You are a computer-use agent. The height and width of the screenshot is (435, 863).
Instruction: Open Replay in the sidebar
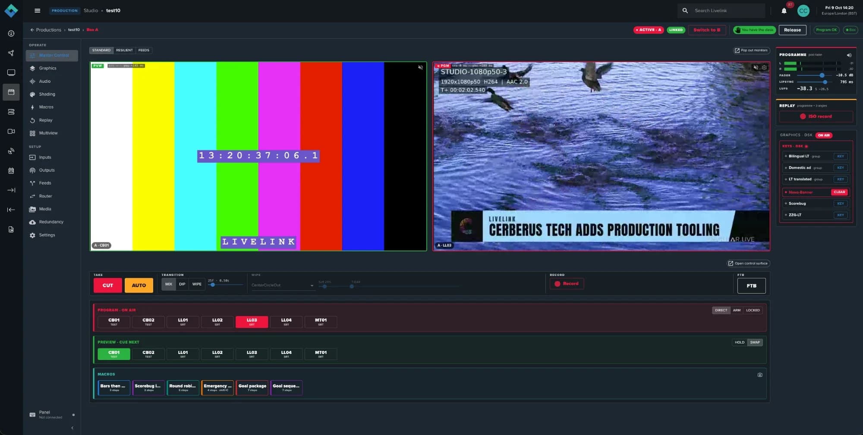point(52,120)
